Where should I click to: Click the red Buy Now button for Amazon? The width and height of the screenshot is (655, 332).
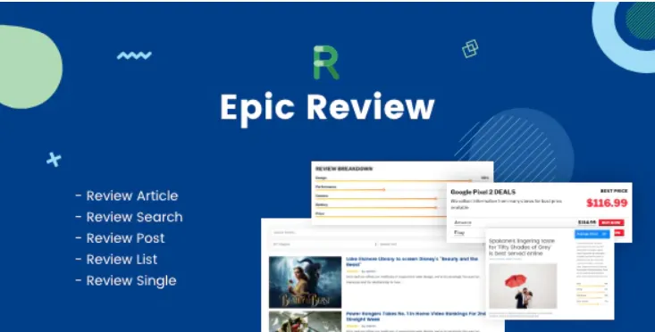click(x=611, y=223)
